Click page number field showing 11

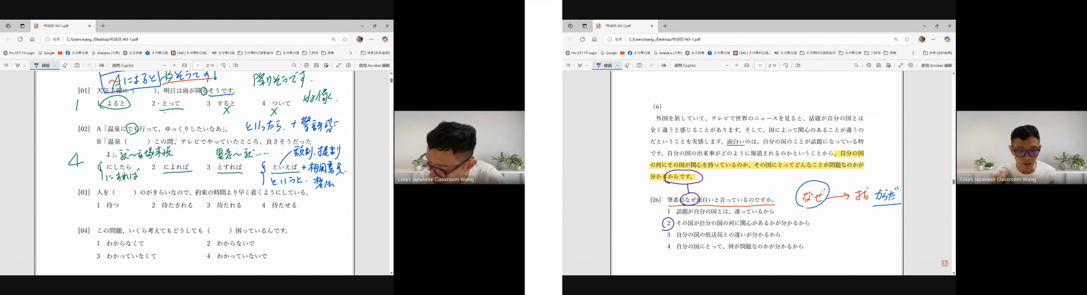coord(760,66)
